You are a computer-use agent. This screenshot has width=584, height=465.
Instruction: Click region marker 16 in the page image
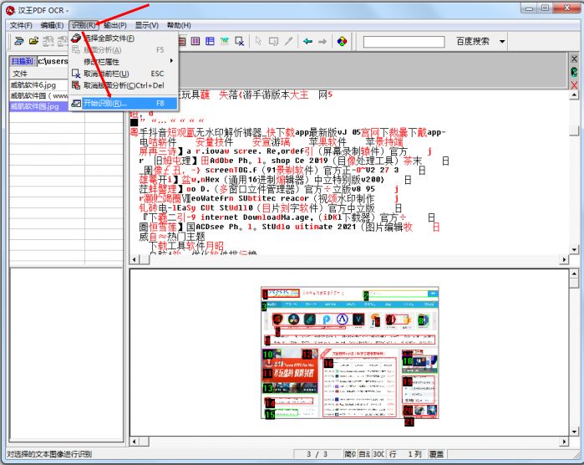point(328,363)
